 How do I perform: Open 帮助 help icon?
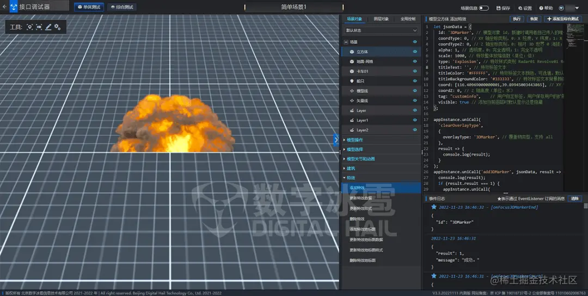tap(541, 8)
